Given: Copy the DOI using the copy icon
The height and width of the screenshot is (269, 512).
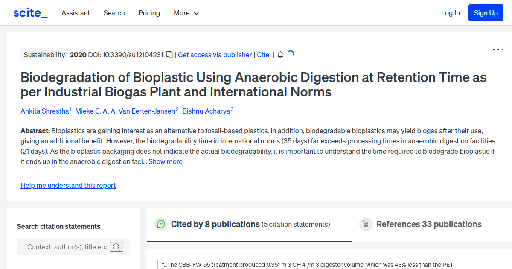Looking at the screenshot, I should click(169, 55).
